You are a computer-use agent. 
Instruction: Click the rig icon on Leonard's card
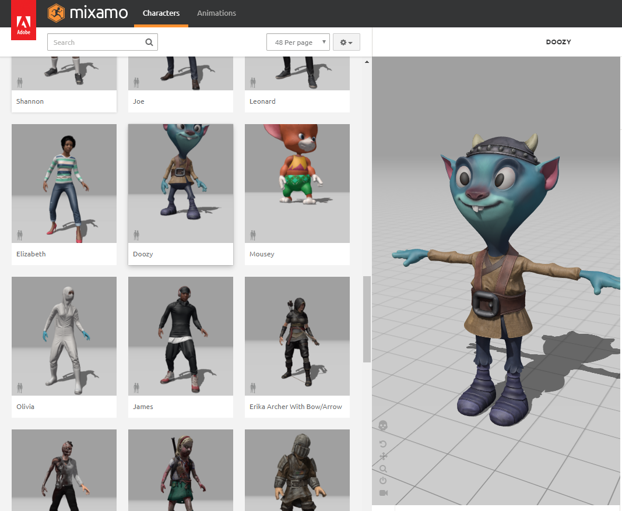click(253, 83)
